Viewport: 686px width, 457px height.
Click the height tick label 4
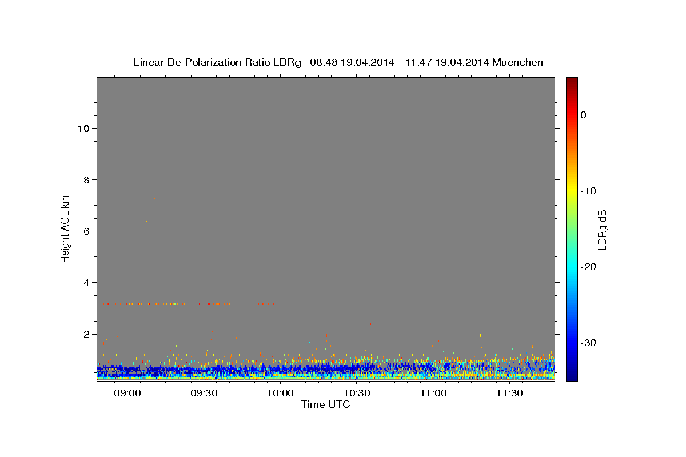(x=86, y=282)
